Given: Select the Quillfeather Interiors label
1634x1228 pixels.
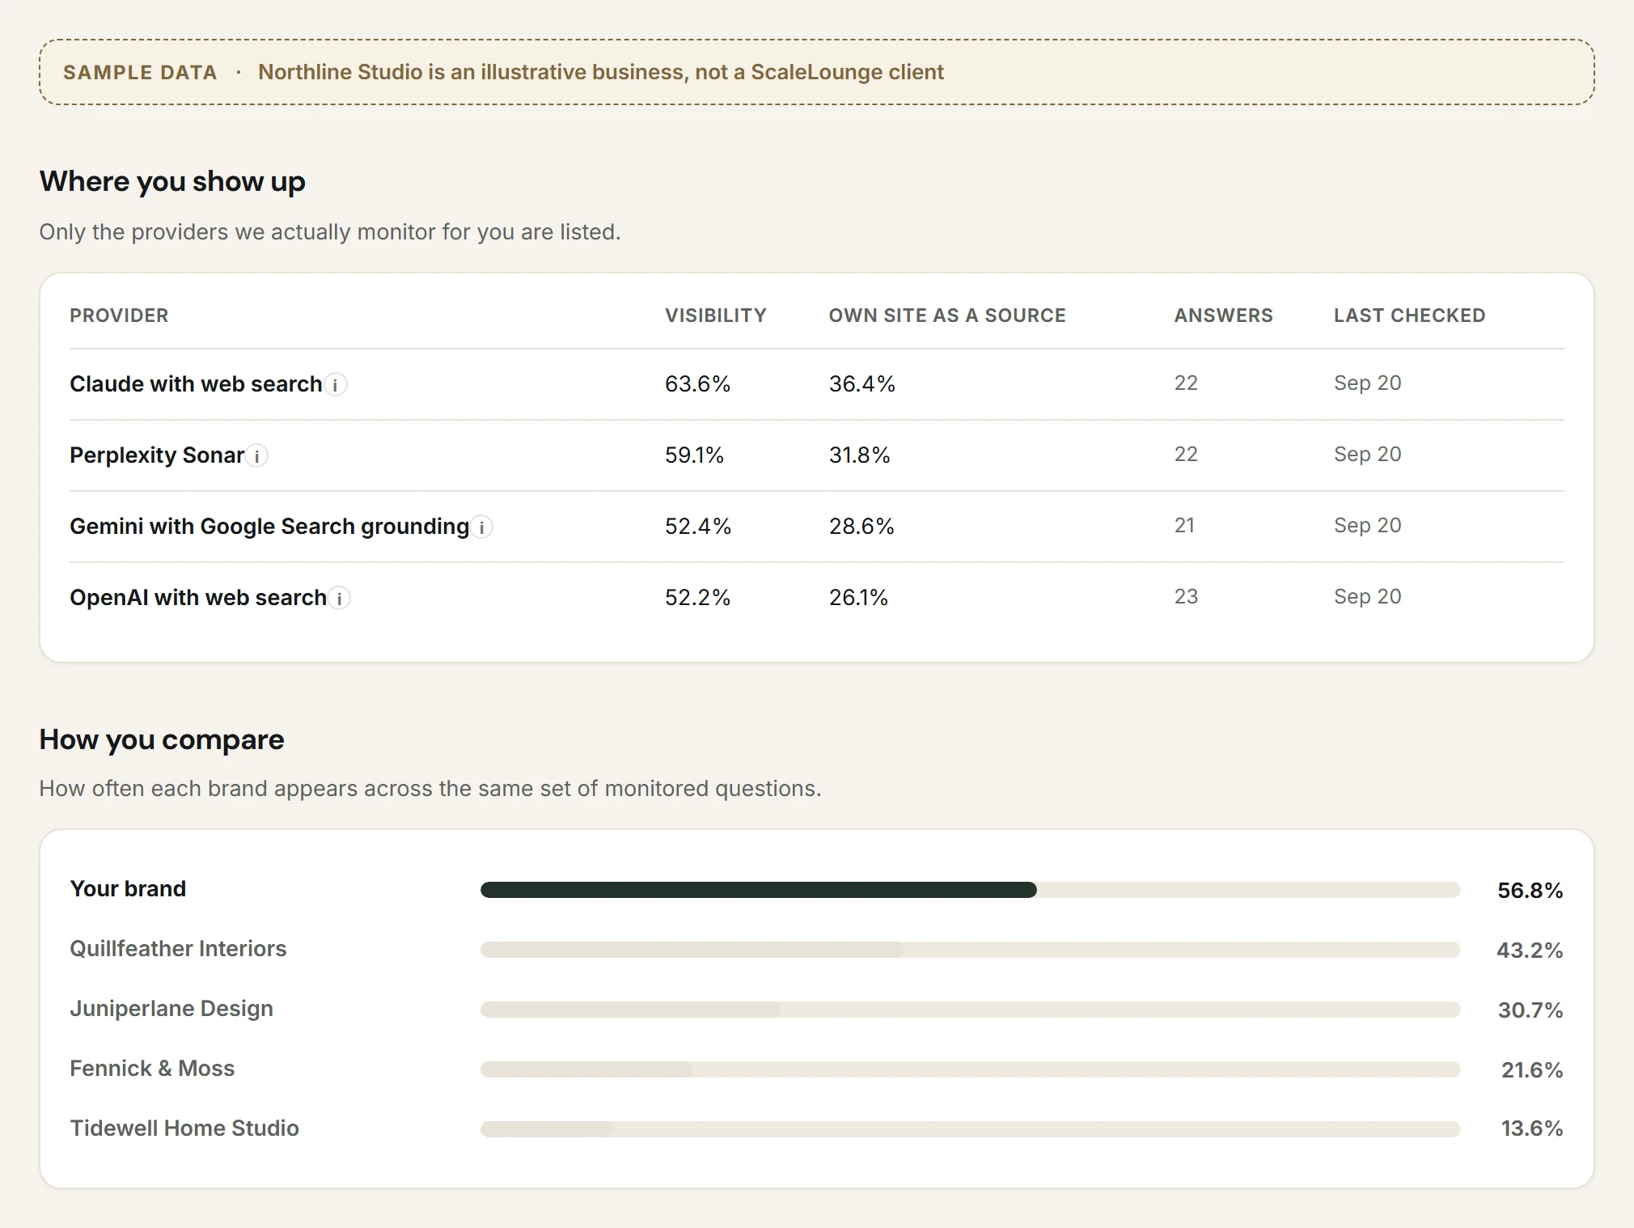Looking at the screenshot, I should [178, 949].
